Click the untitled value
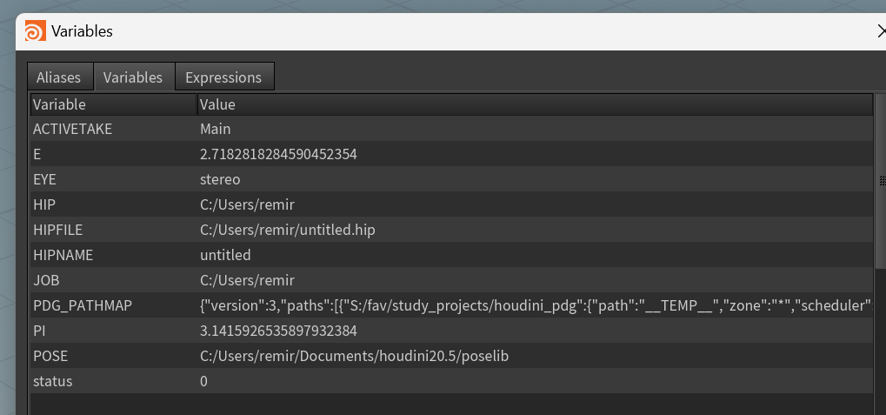This screenshot has width=886, height=415. point(225,255)
